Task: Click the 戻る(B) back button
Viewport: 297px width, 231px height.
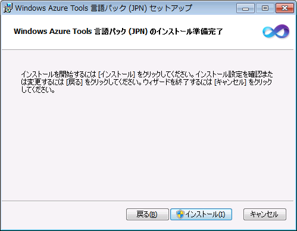Action: (148, 214)
